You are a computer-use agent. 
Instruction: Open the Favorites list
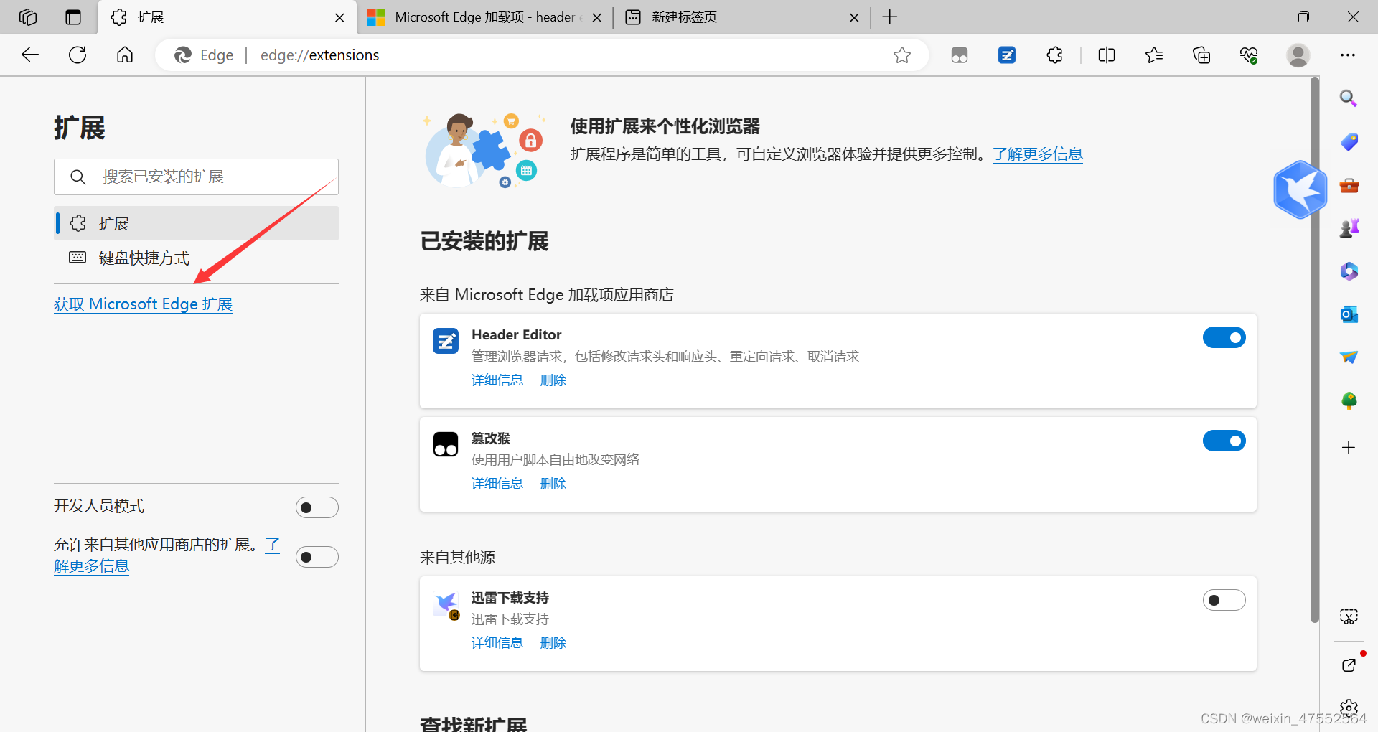click(x=1154, y=55)
